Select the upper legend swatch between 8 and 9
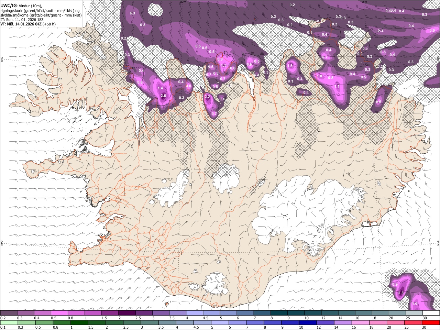The height and width of the screenshot is (330, 440). 279,313
